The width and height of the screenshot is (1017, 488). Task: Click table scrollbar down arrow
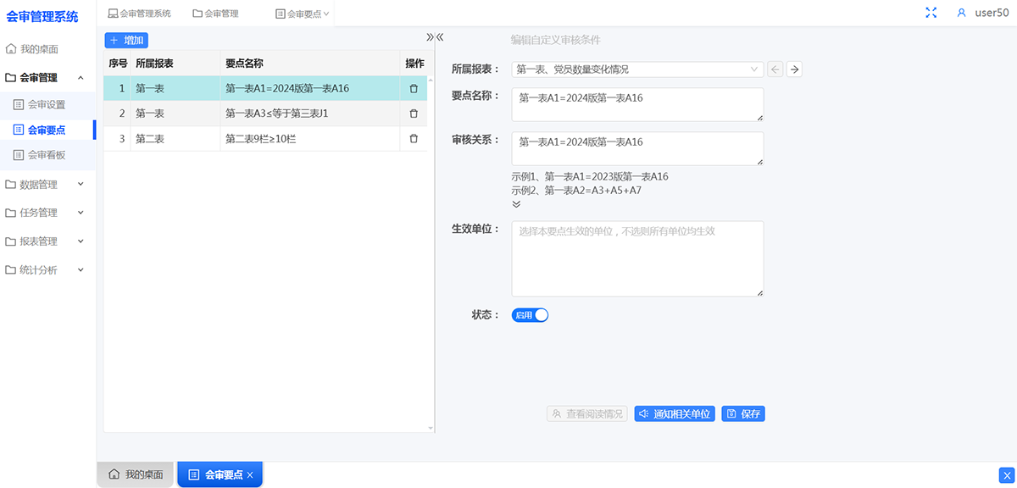[431, 429]
